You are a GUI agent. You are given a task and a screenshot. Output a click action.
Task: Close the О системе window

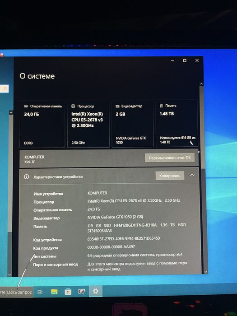click(x=197, y=60)
